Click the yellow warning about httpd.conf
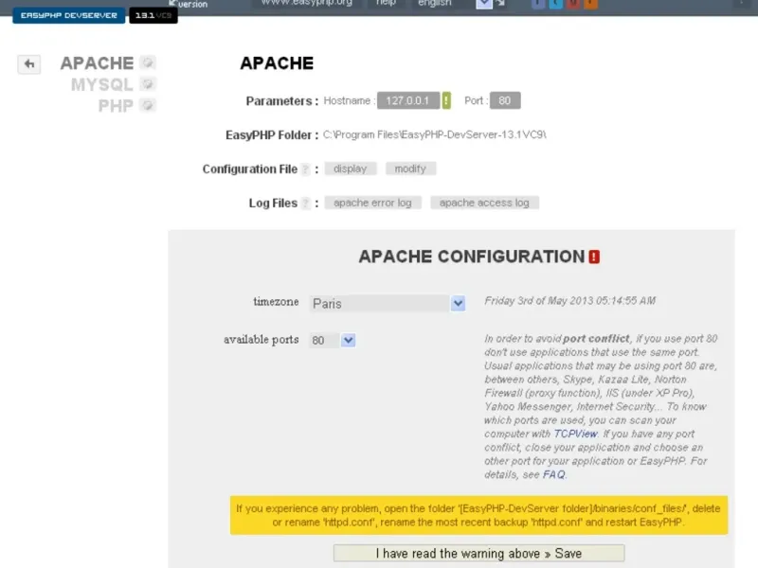 pyautogui.click(x=478, y=515)
